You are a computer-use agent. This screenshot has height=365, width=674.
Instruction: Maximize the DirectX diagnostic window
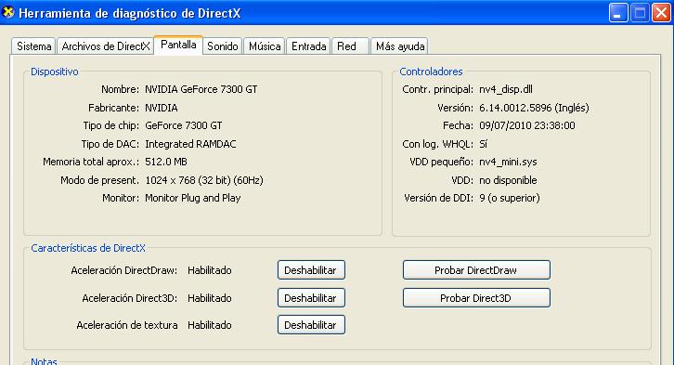click(640, 13)
